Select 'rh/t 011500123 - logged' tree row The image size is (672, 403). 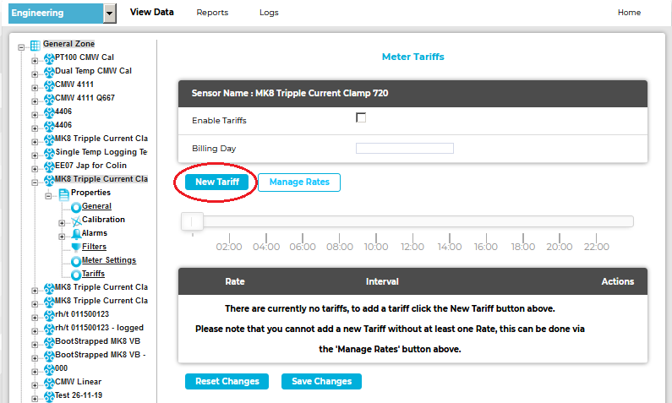[100, 328]
